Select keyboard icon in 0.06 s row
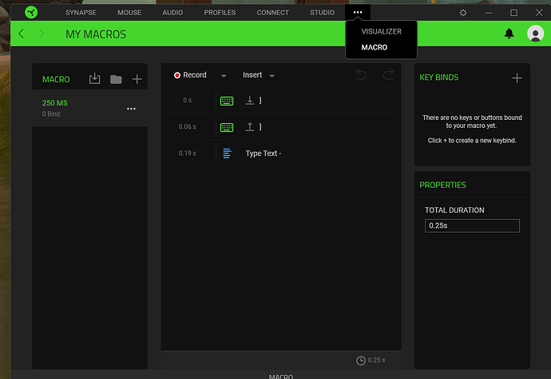Screen dimensions: 551x379 point(227,127)
